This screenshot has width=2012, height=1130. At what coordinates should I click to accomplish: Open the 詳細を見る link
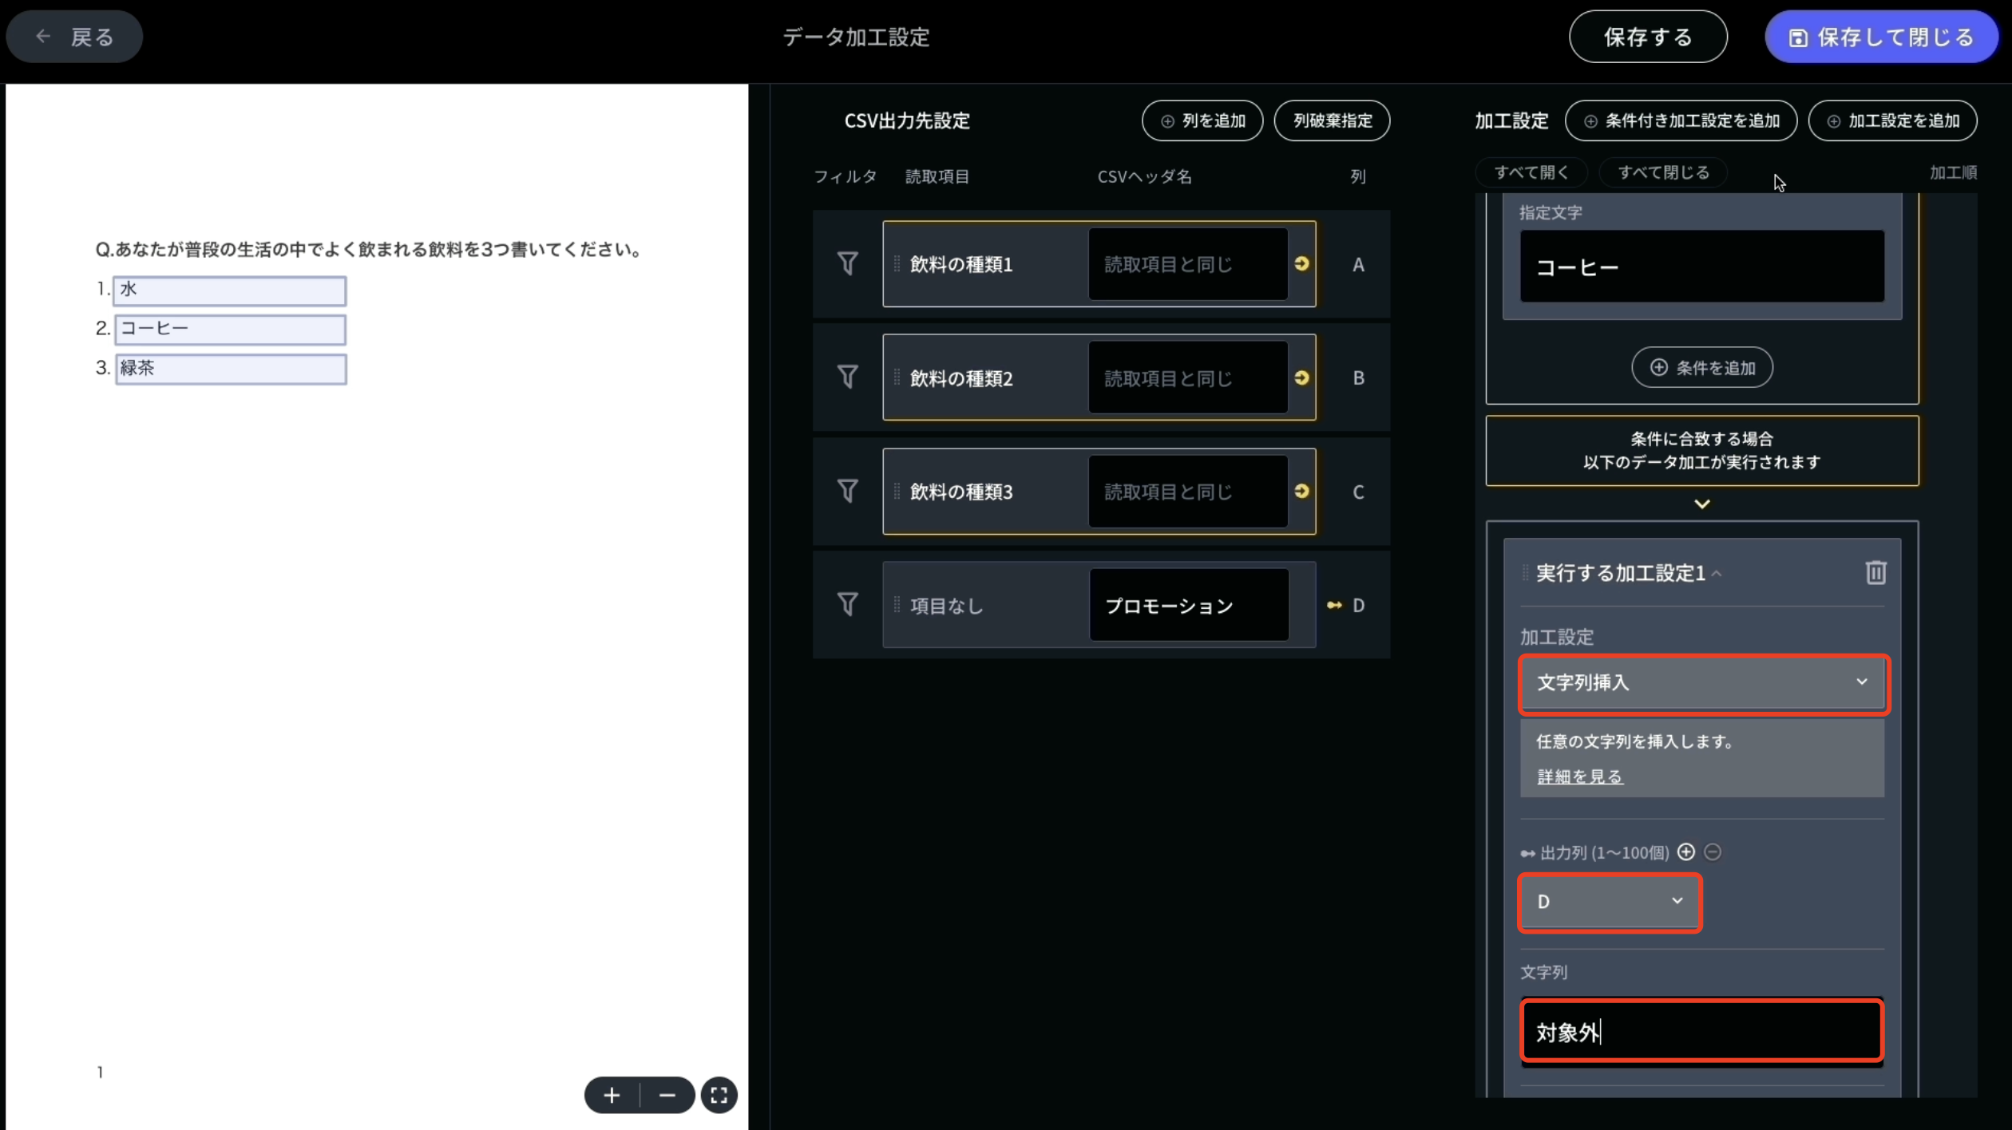coord(1578,776)
